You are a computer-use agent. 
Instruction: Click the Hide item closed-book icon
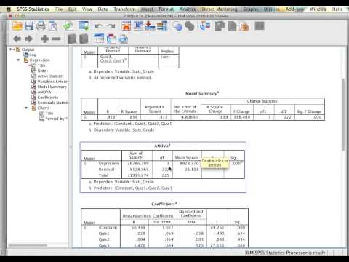coord(84,39)
